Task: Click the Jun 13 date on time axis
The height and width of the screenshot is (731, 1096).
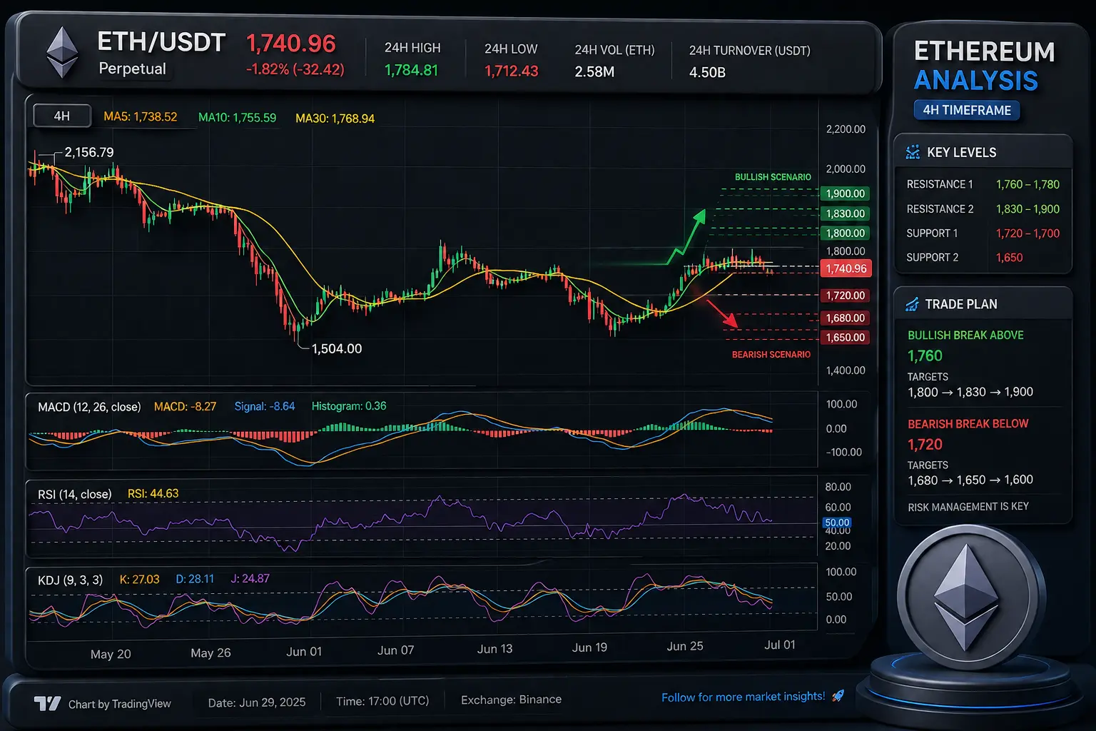Action: (494, 649)
